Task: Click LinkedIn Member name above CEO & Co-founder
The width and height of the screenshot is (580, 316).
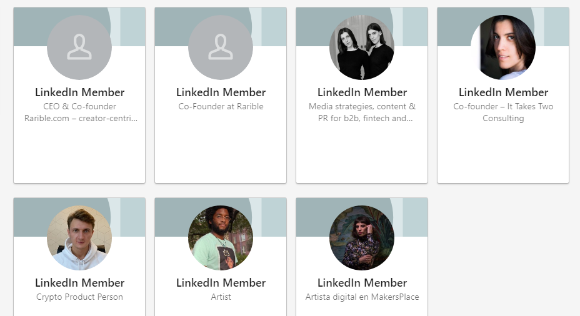Action: (x=79, y=92)
